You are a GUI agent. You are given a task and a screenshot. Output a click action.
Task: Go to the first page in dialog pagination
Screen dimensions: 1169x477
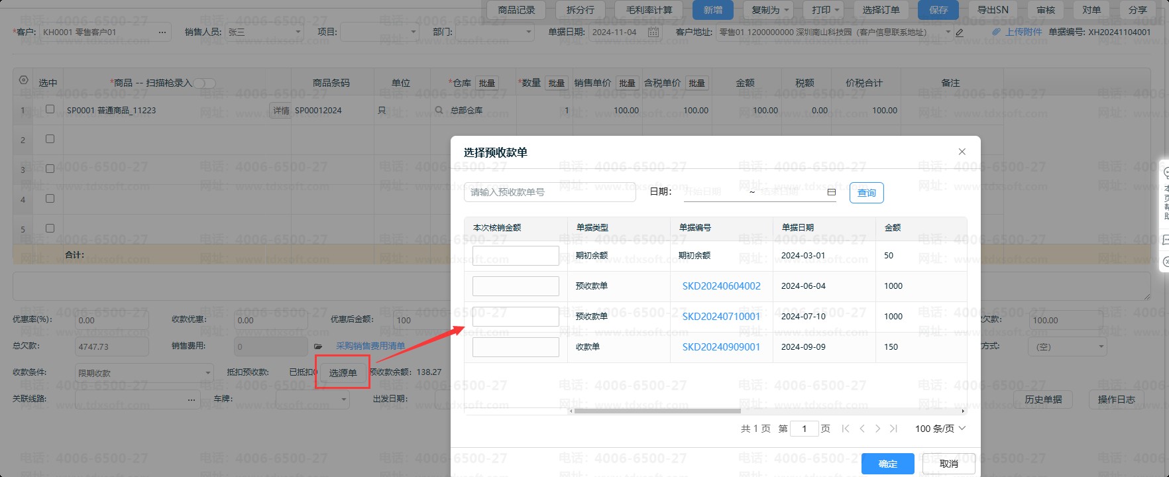tap(846, 429)
